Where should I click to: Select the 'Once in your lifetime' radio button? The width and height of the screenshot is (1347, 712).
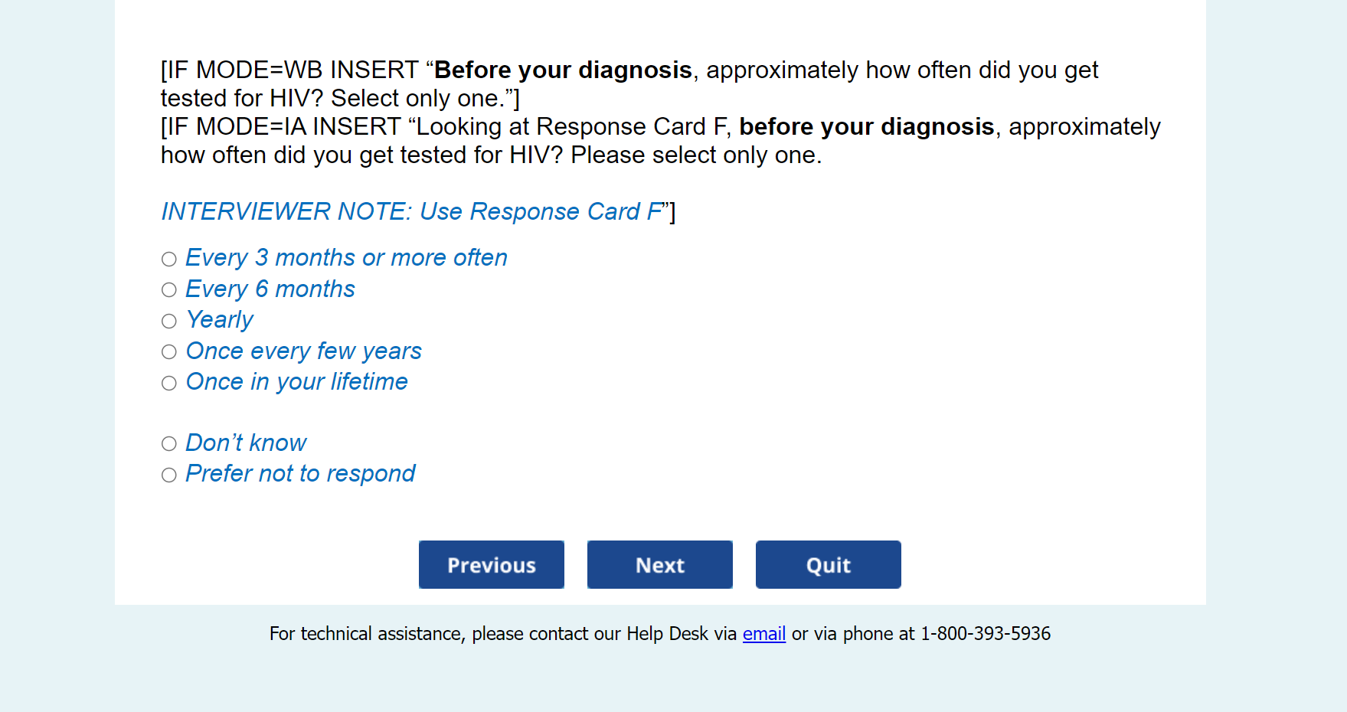169,383
